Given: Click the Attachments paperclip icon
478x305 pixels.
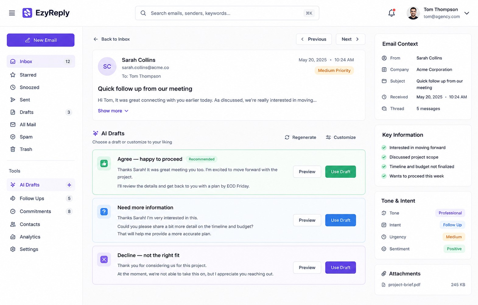Looking at the screenshot, I should (384, 274).
